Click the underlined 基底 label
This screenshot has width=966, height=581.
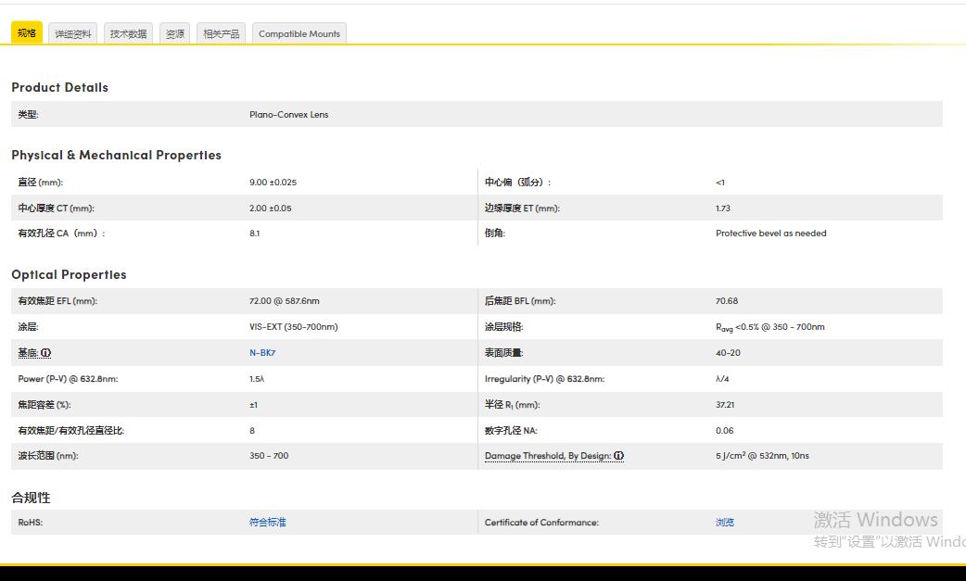click(28, 353)
